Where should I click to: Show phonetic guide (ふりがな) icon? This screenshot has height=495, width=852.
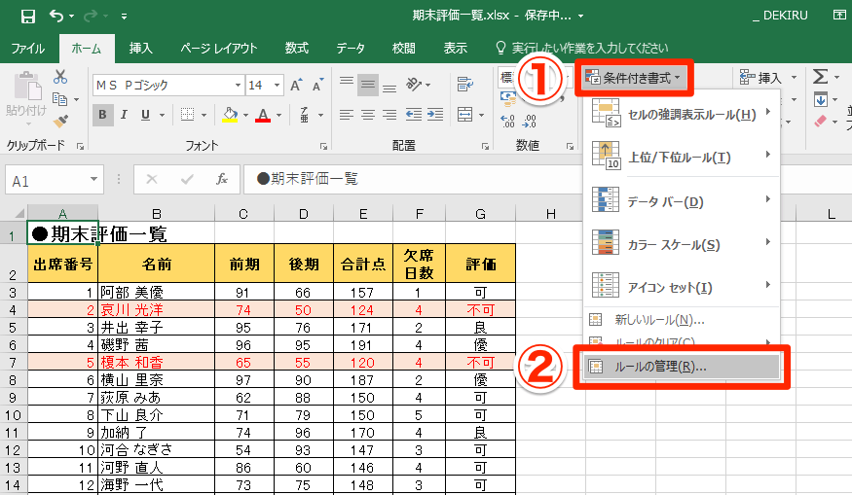(x=305, y=115)
